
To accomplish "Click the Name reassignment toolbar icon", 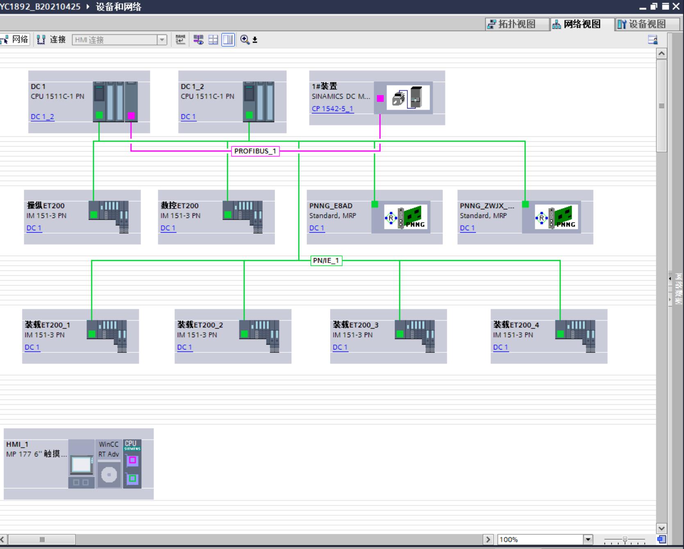I will tap(180, 39).
